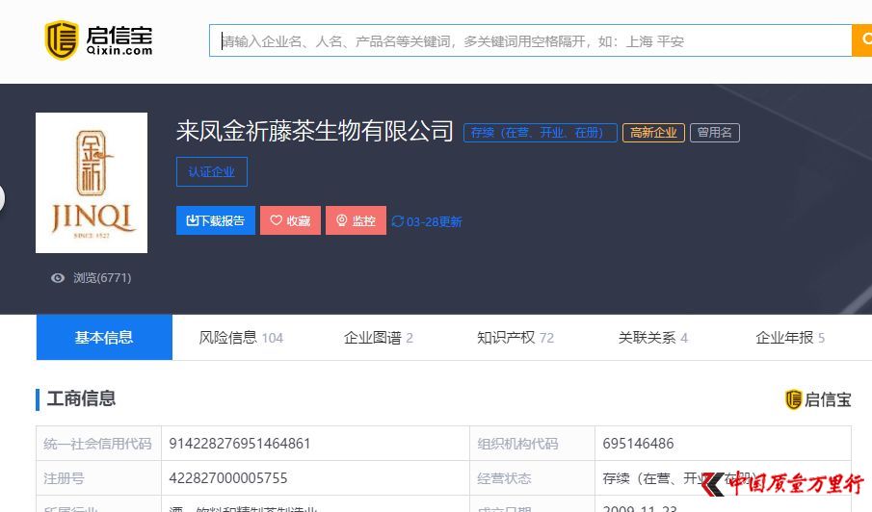Screen dimensions: 872x512
Task: Click the 存续（在营、开业、在册）status tag
Action: coord(540,133)
